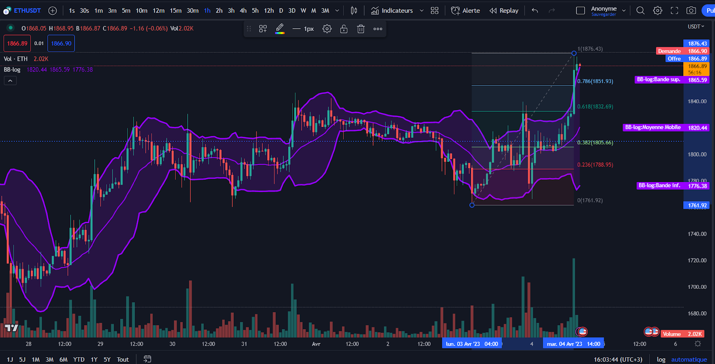Select the 5m timeframe
The image size is (715, 364).
[x=126, y=10]
